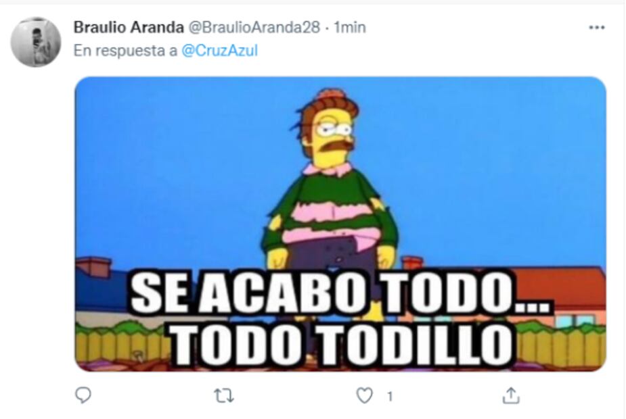Open the share upload icon
626x419 pixels.
(511, 395)
